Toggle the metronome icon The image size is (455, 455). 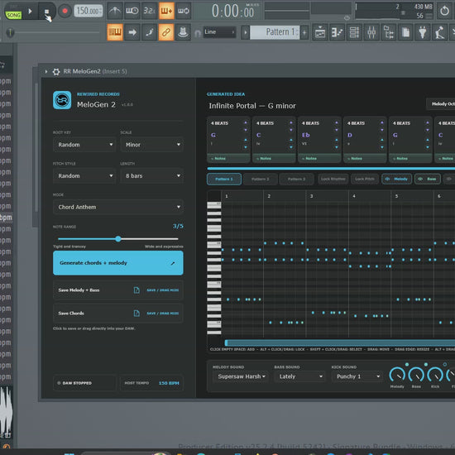pyautogui.click(x=115, y=11)
